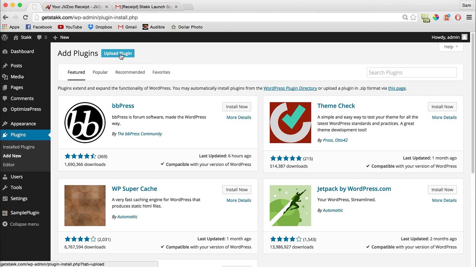This screenshot has height=267, width=476.
Task: Open Jetpack plugin thumbnail
Action: point(290,205)
